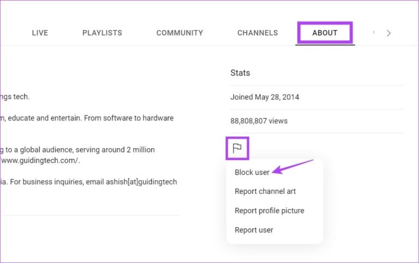Select Report channel art option
Screen dimensions: 419x263
(x=265, y=191)
